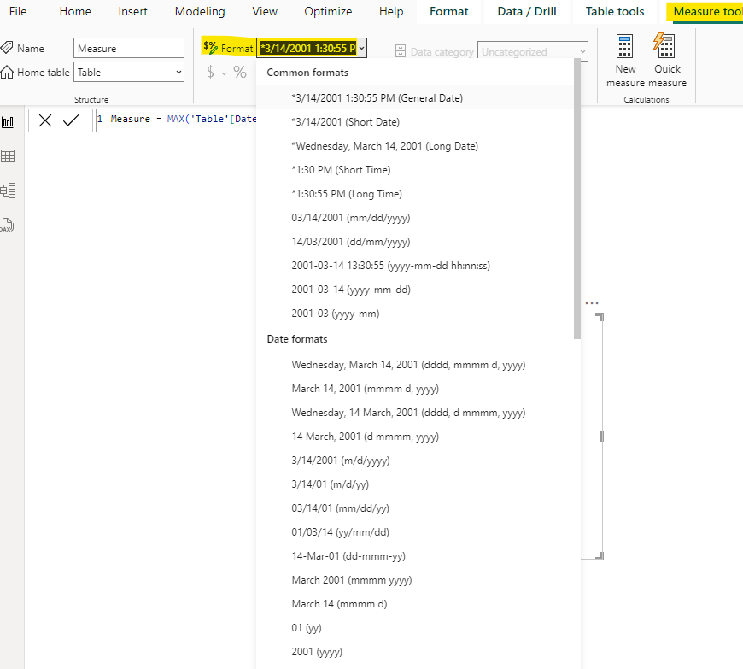Switch to the Help ribbon tab
Screen dimensions: 743x669
point(391,11)
